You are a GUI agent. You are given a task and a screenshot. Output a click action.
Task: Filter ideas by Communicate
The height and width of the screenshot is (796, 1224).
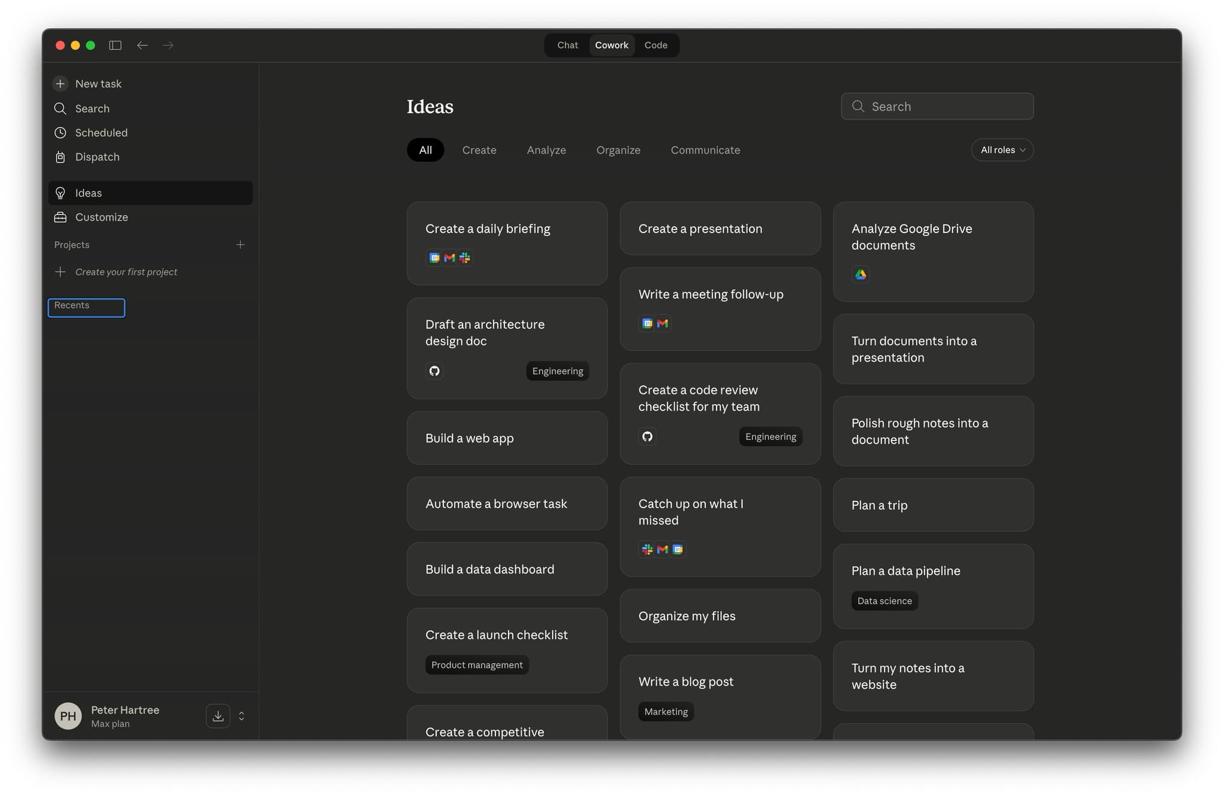[x=705, y=150]
